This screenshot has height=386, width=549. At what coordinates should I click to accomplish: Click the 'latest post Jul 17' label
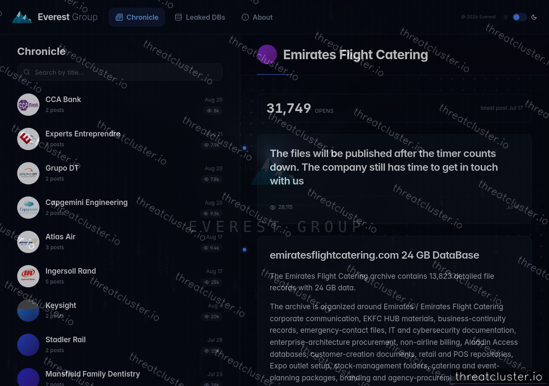[x=501, y=108]
